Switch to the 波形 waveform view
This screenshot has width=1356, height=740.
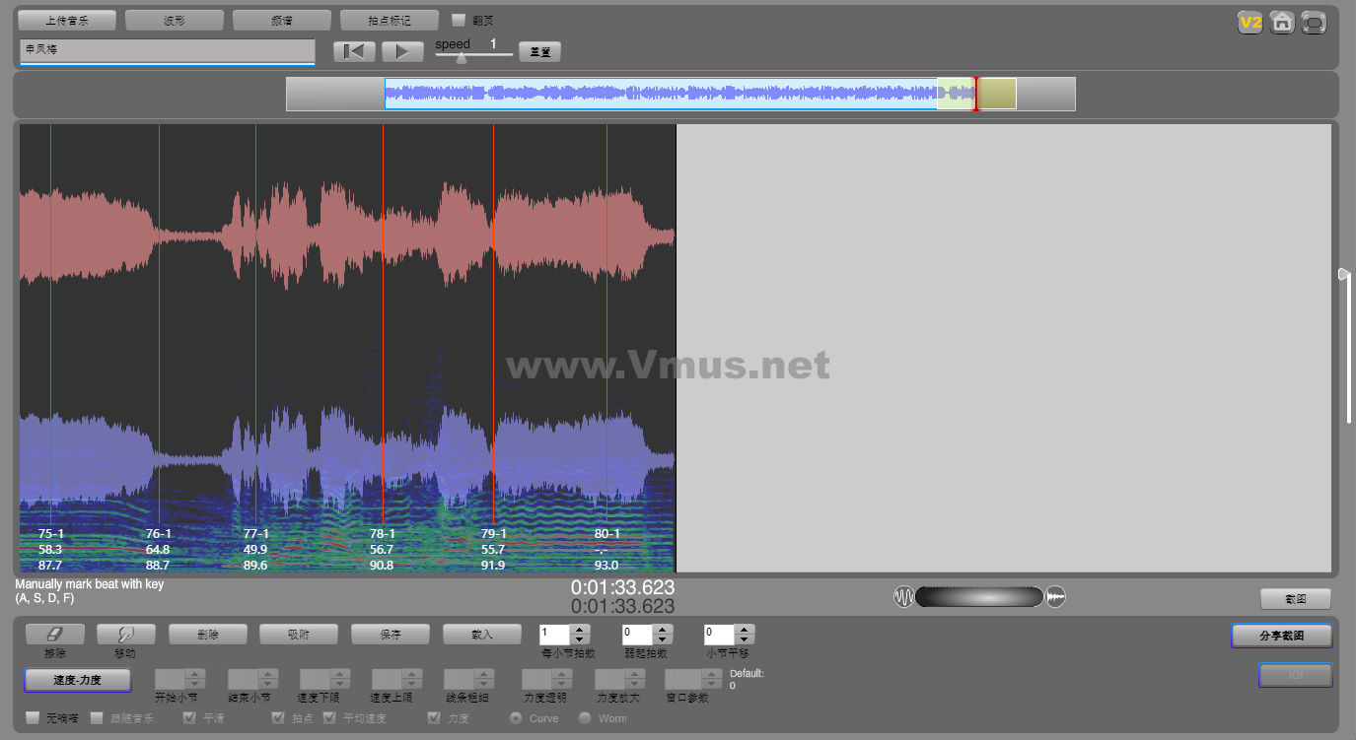point(174,20)
